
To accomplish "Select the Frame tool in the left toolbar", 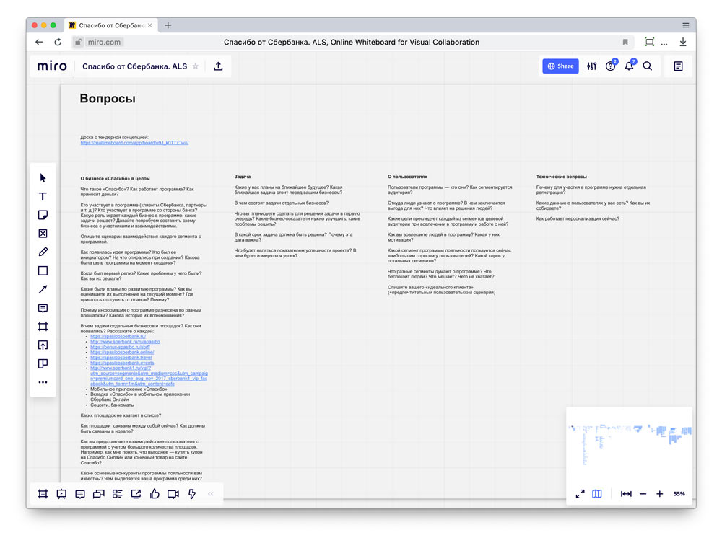I will tap(43, 326).
